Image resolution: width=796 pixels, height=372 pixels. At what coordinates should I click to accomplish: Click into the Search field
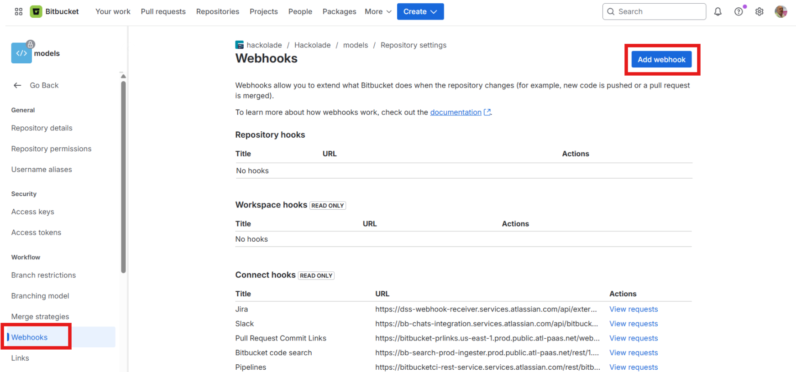click(655, 11)
